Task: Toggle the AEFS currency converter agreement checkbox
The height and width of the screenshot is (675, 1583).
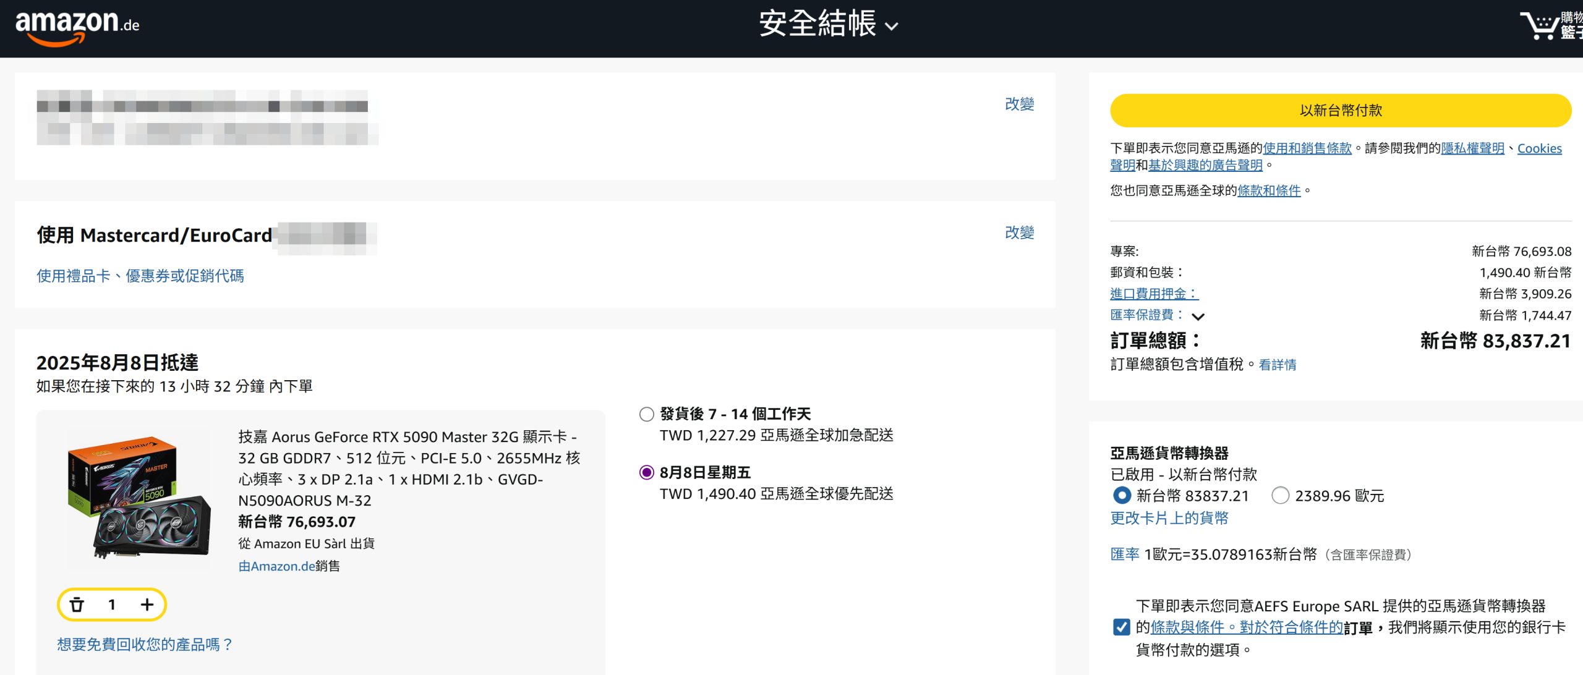Action: [x=1121, y=627]
